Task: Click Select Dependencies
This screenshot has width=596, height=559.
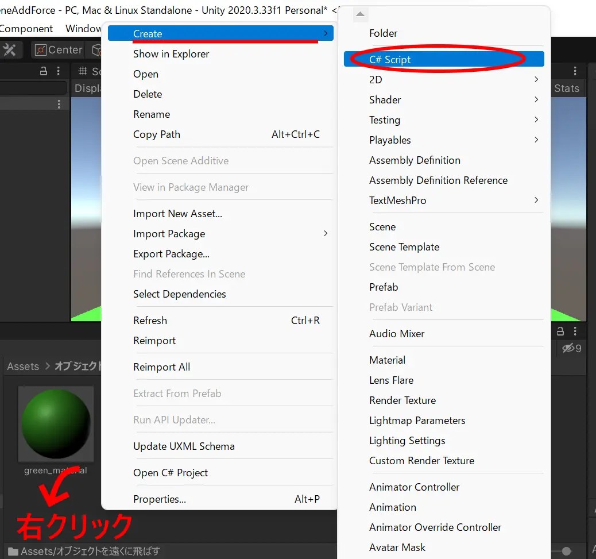Action: pos(220,294)
